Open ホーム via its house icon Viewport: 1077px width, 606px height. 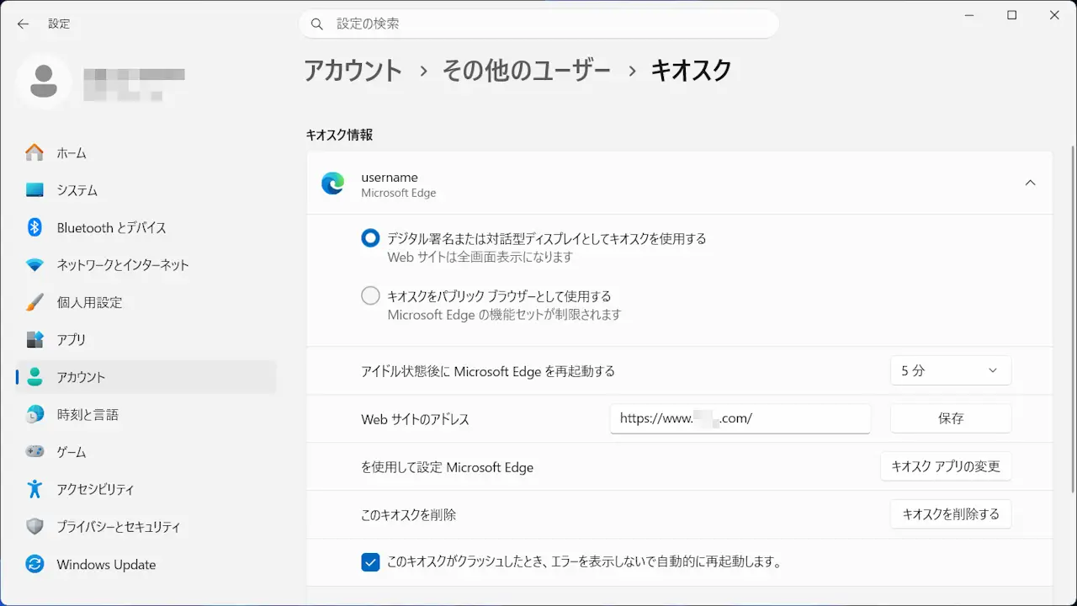pos(34,153)
